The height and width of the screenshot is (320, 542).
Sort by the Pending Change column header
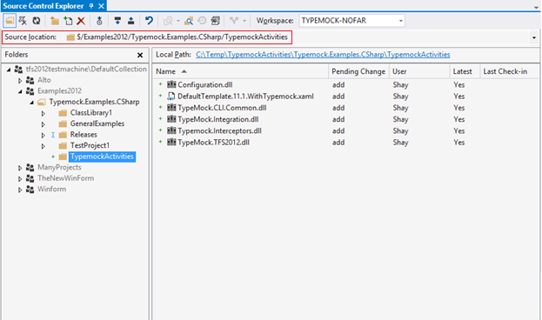(358, 71)
